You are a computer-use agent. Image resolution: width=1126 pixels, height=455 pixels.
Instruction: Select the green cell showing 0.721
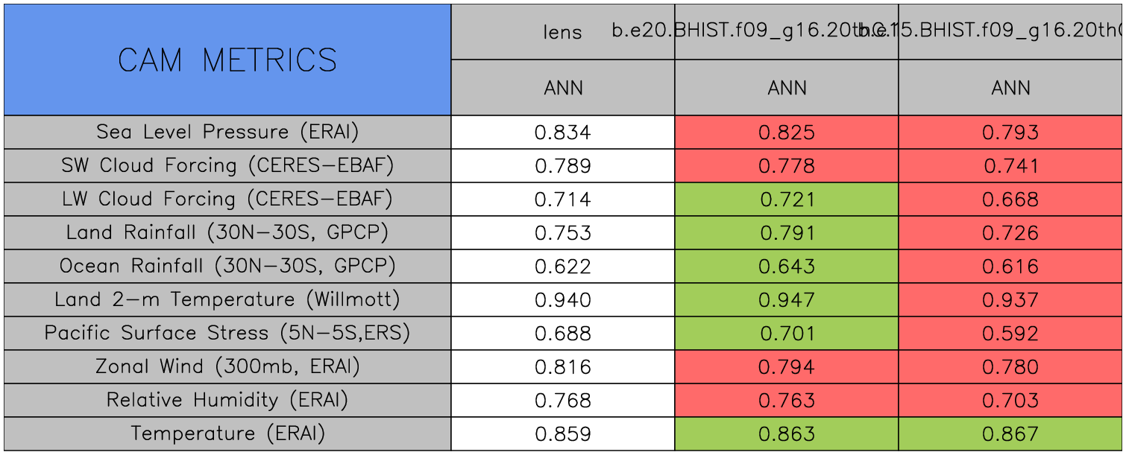[787, 200]
